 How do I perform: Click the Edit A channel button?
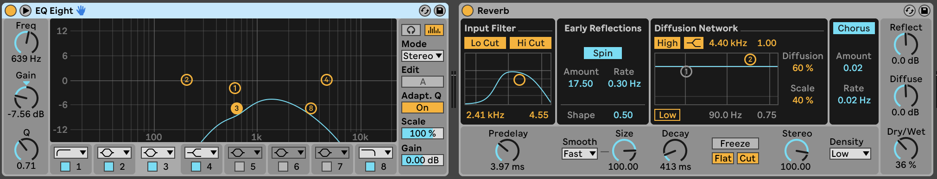tap(423, 82)
